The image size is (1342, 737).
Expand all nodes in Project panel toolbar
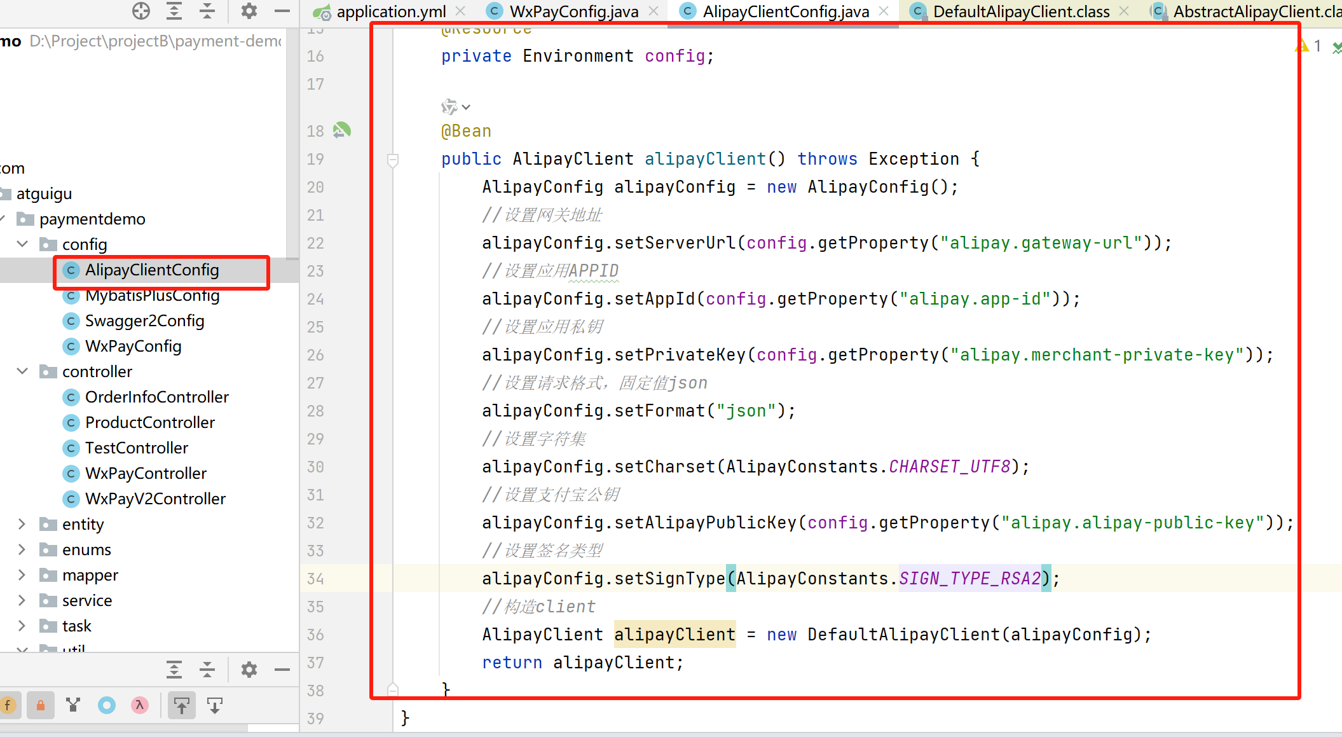tap(174, 11)
